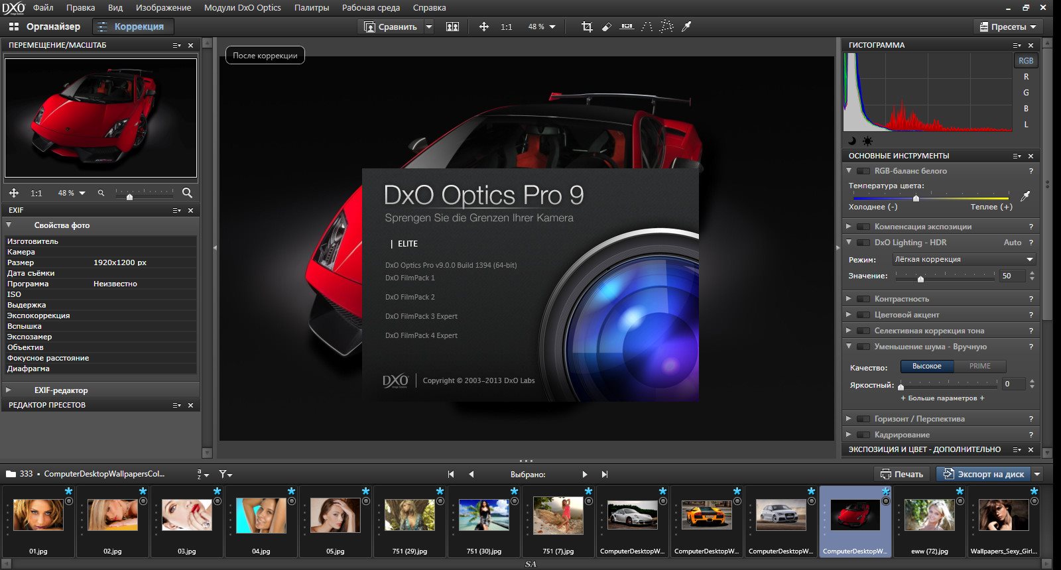Click the eyedropper beside color temperature slider
The height and width of the screenshot is (570, 1061).
[x=1025, y=196]
